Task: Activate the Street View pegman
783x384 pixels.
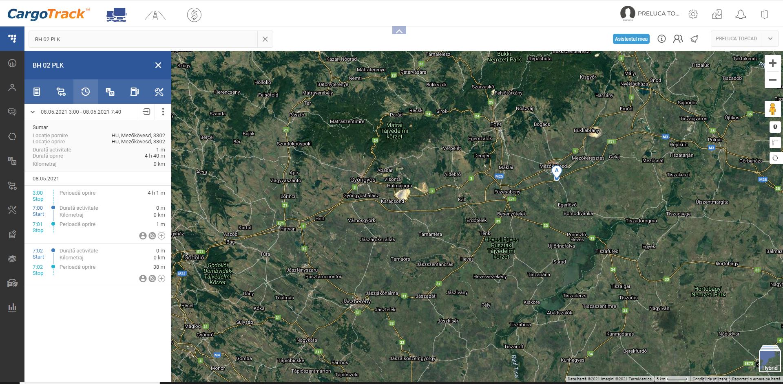Action: (x=772, y=109)
